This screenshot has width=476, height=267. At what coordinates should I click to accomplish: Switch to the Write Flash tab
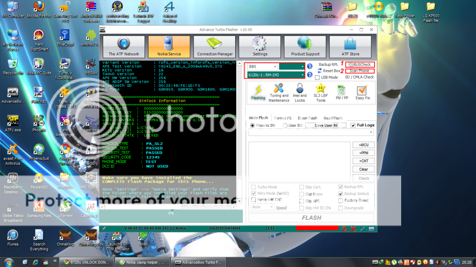tap(258, 118)
